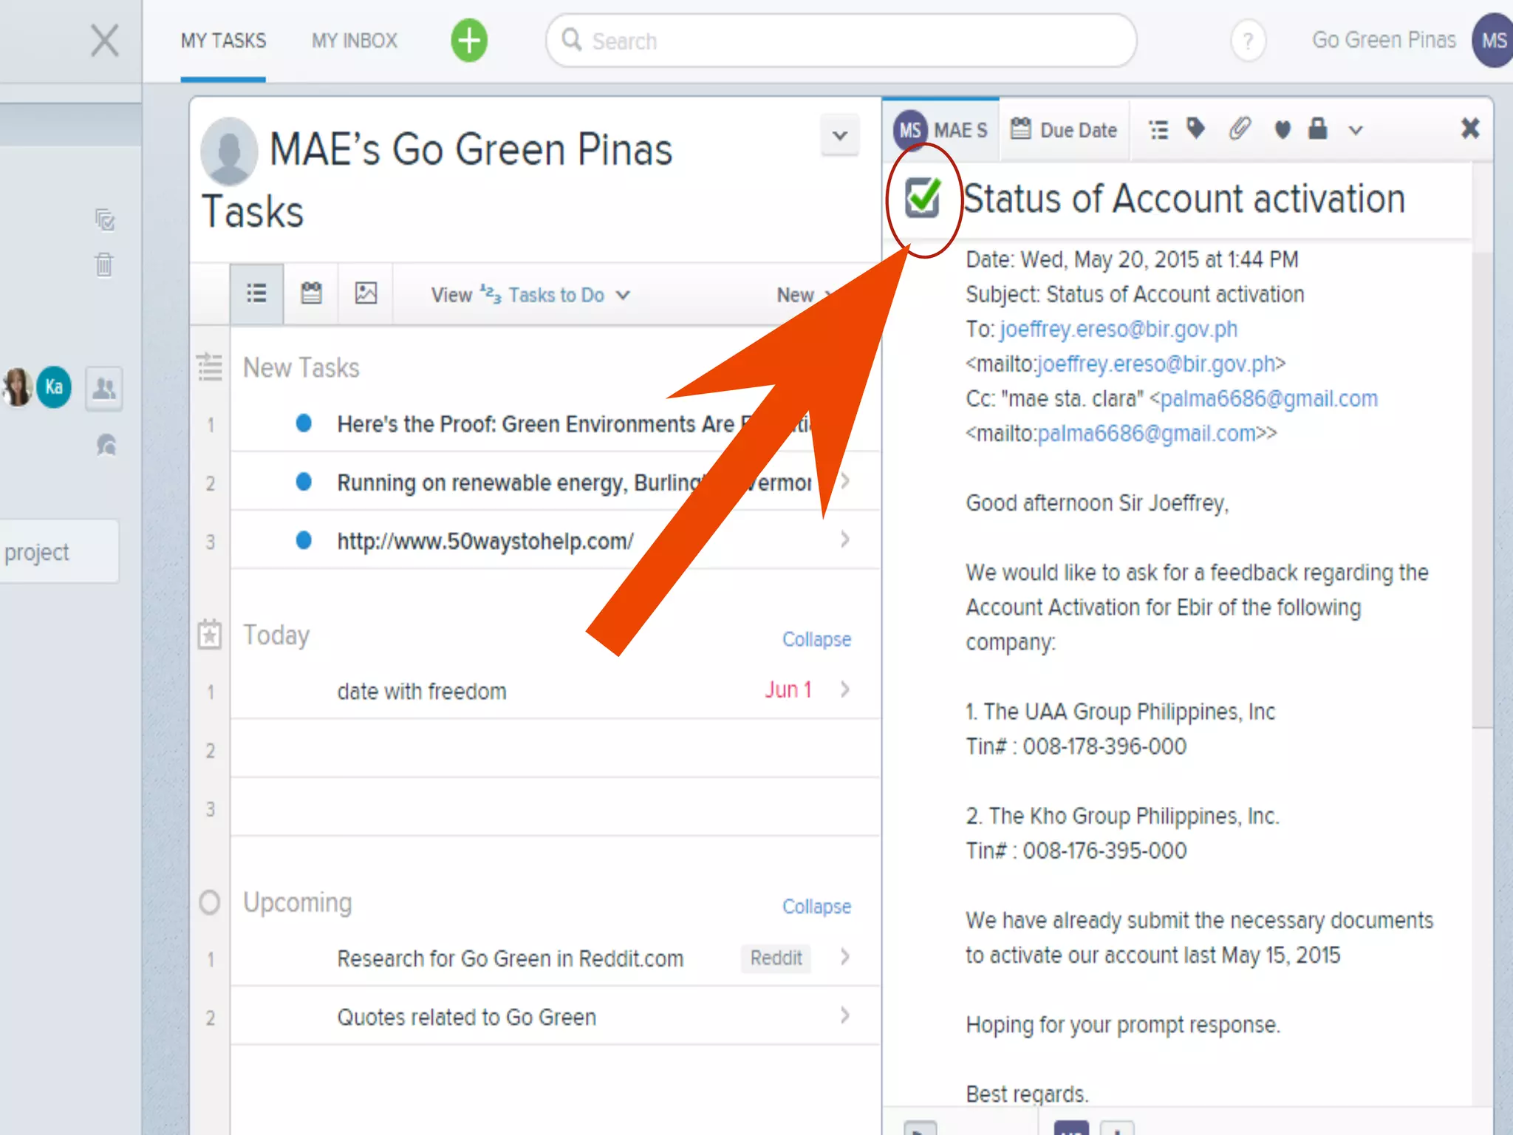Switch to image gallery view icon

point(366,293)
